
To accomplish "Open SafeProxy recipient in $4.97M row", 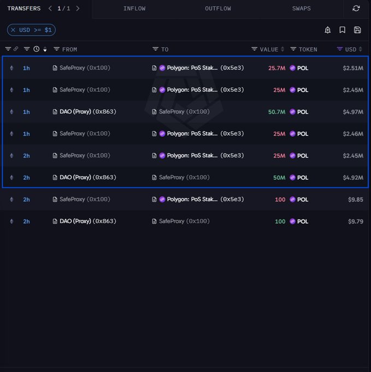I will pos(184,112).
